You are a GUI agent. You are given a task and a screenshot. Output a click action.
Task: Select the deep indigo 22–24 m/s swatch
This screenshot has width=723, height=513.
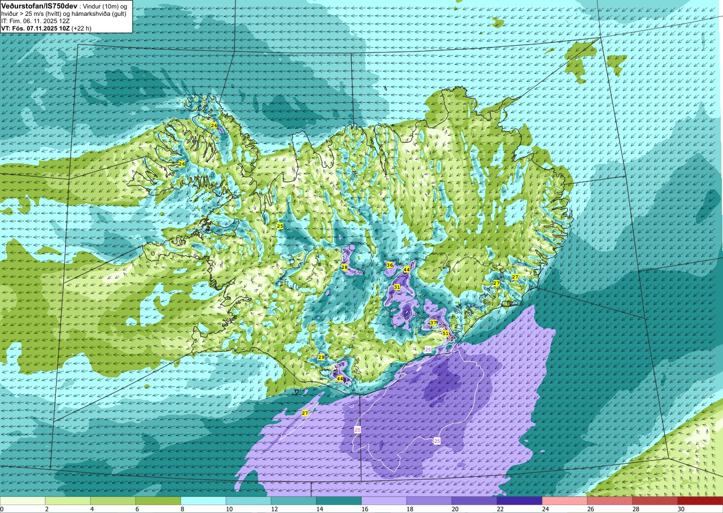click(520, 501)
